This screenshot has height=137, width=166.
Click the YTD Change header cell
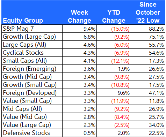click(114, 16)
